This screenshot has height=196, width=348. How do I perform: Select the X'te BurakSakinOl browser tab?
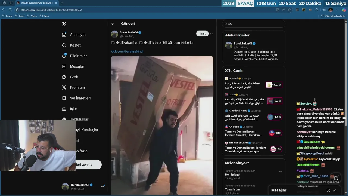point(36,3)
